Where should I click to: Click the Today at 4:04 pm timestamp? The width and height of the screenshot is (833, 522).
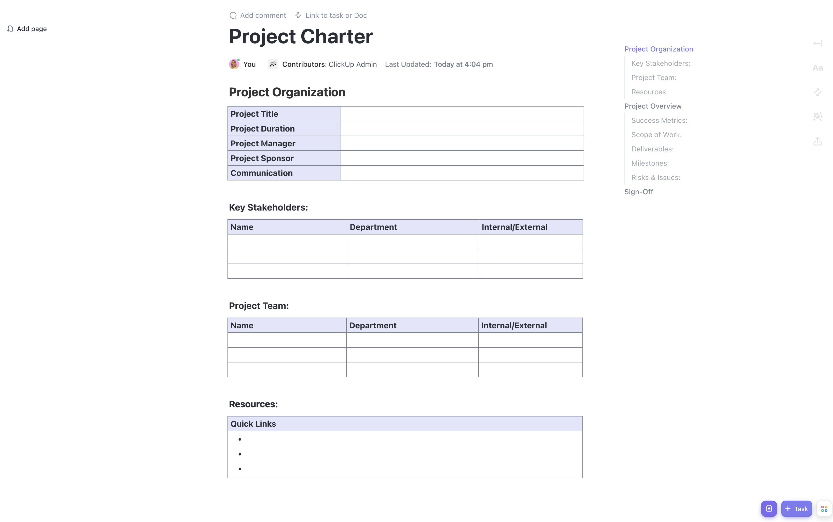point(463,64)
